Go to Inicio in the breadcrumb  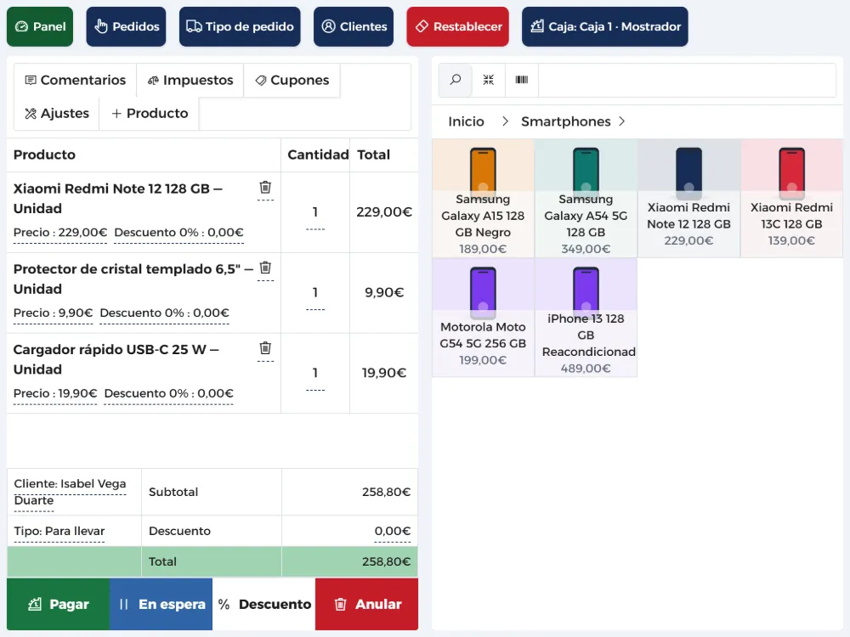click(x=466, y=121)
